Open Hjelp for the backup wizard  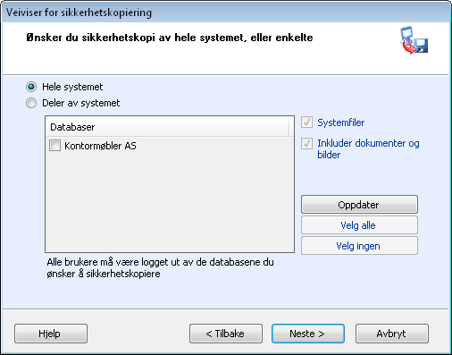coord(51,334)
